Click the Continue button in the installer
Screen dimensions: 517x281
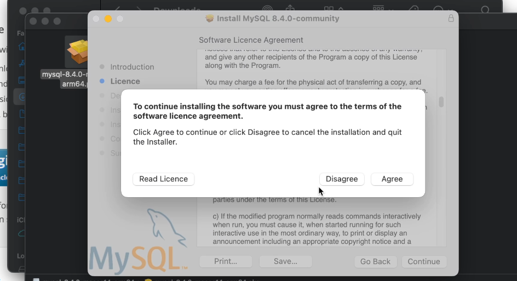[x=424, y=261]
